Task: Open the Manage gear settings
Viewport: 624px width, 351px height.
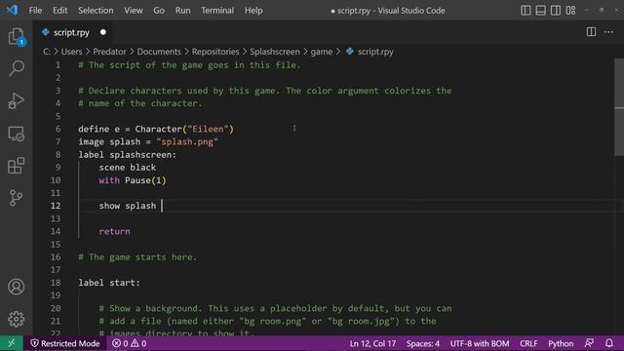Action: [16, 319]
